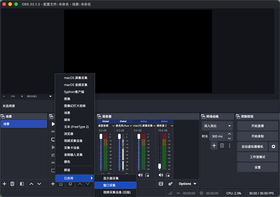Click the 麦克风/Aux volume fader handle
The image size is (280, 197).
(x=119, y=137)
